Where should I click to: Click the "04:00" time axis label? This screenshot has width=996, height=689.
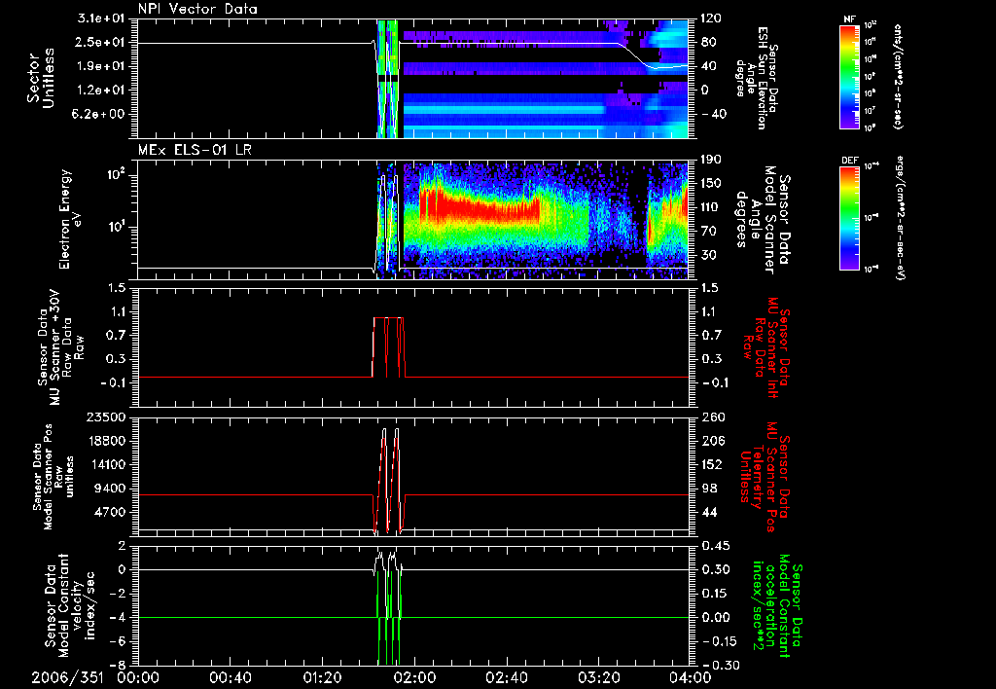point(690,677)
